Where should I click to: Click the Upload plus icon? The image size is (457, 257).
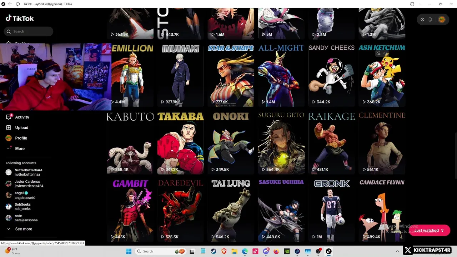(x=9, y=127)
